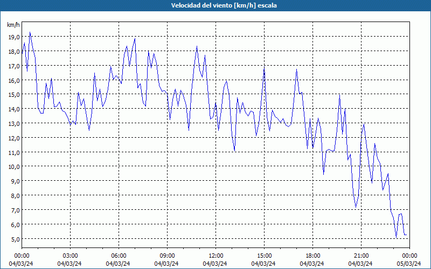Select the 15,0 y-axis label
The width and height of the screenshot is (431, 269).
tap(14, 95)
